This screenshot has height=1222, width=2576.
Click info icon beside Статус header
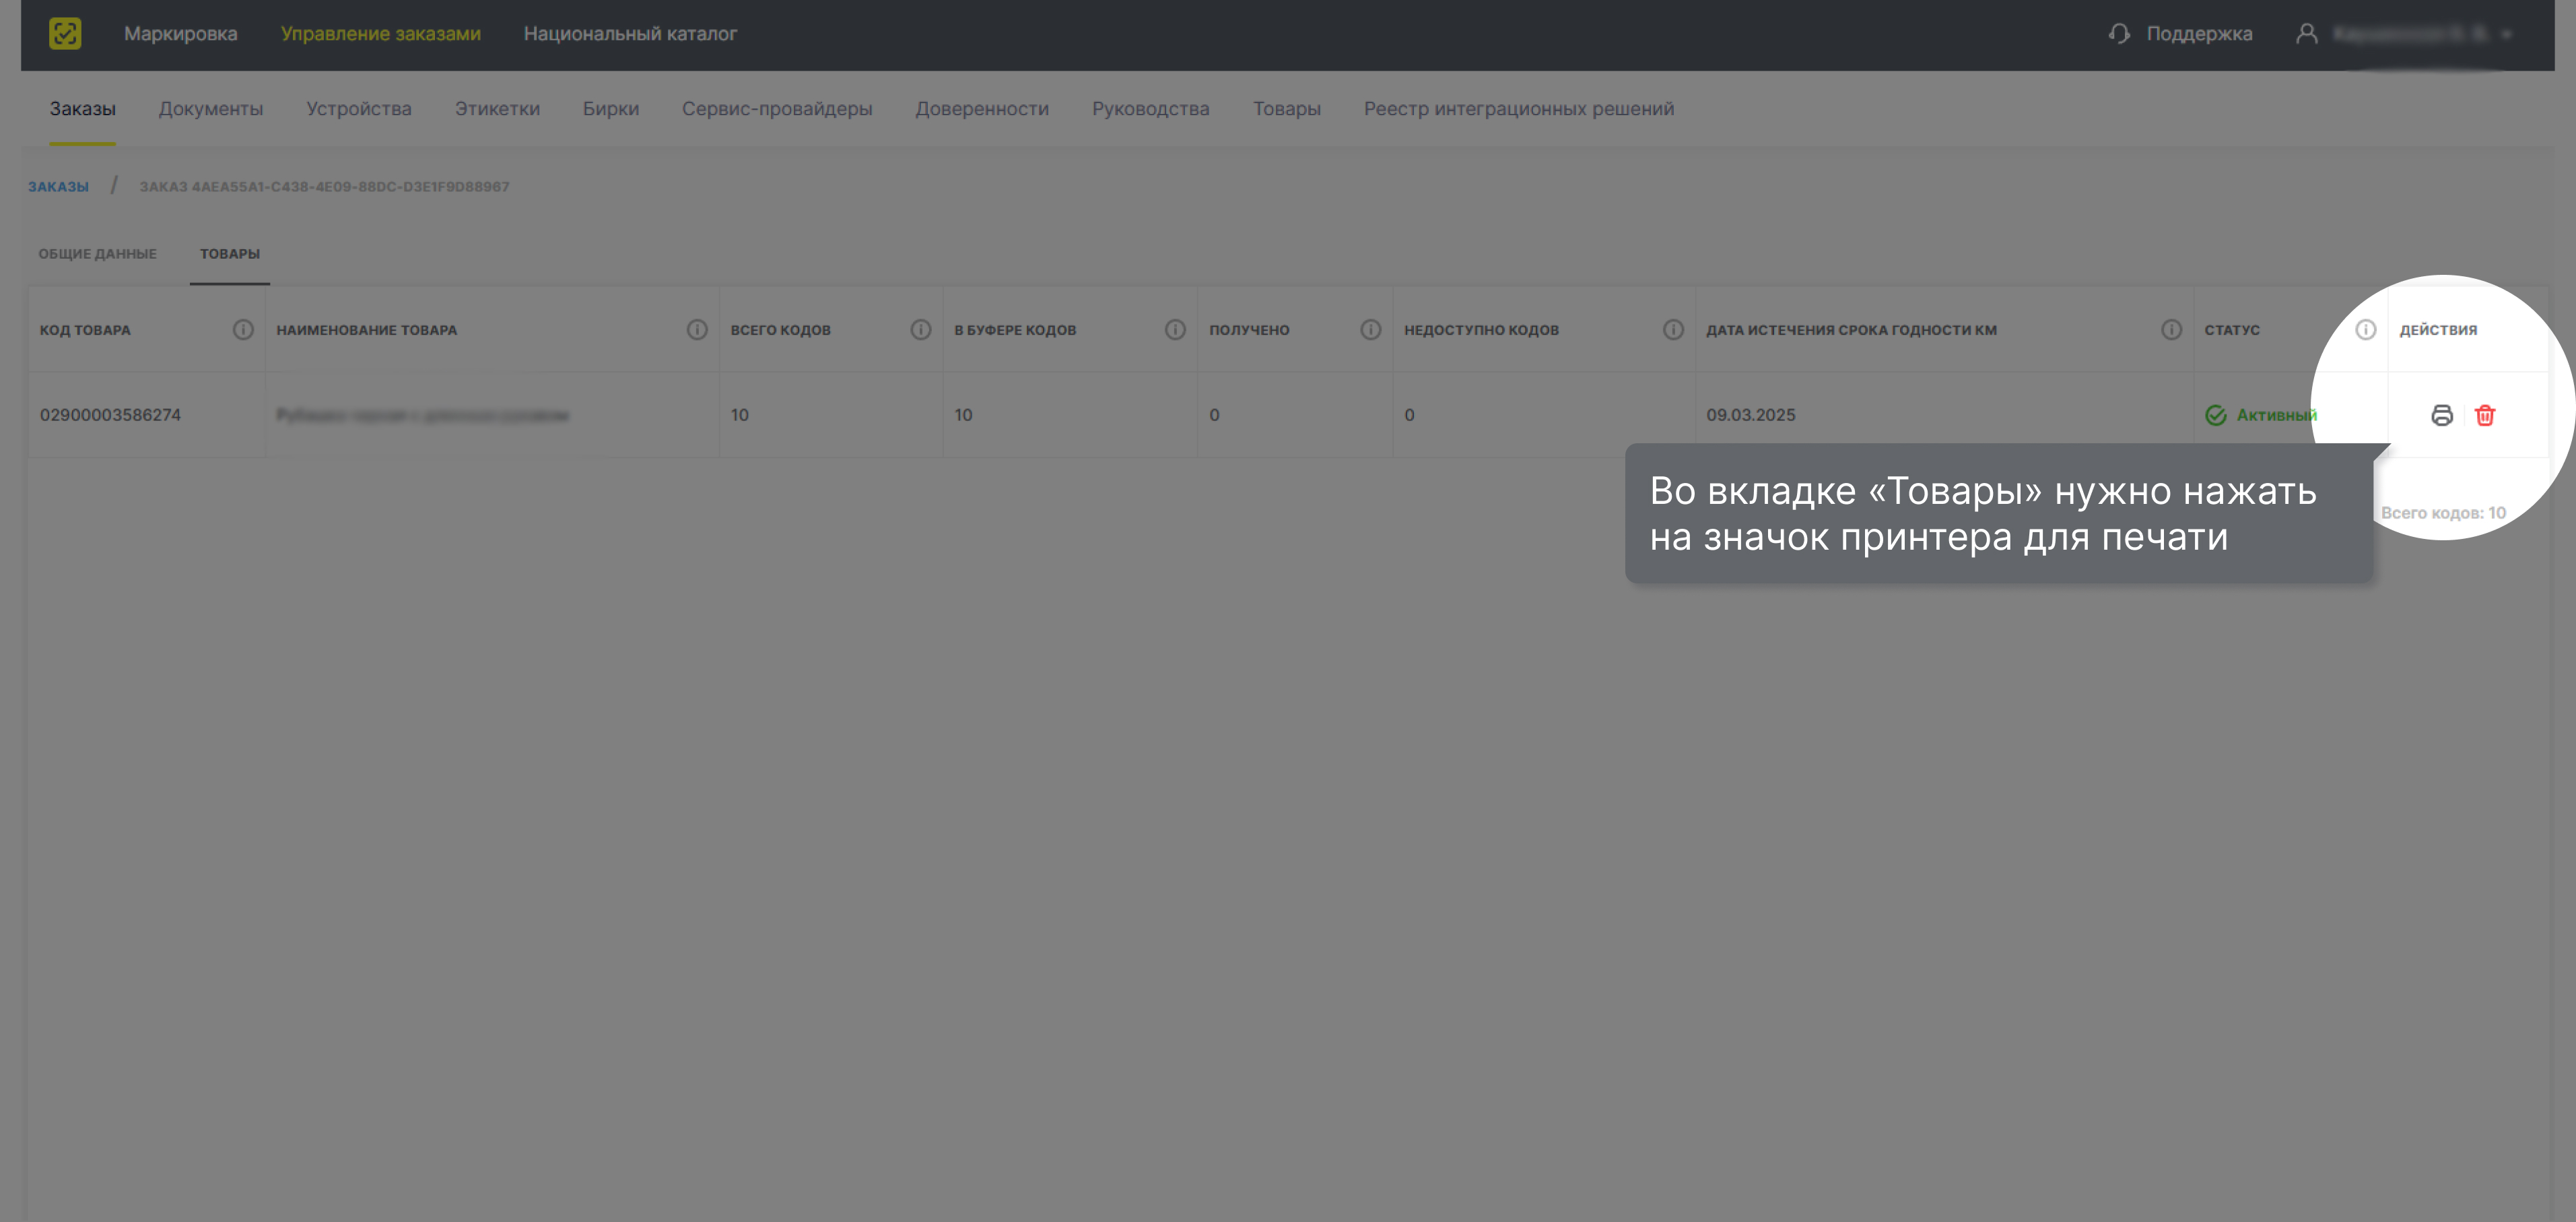pos(2365,329)
